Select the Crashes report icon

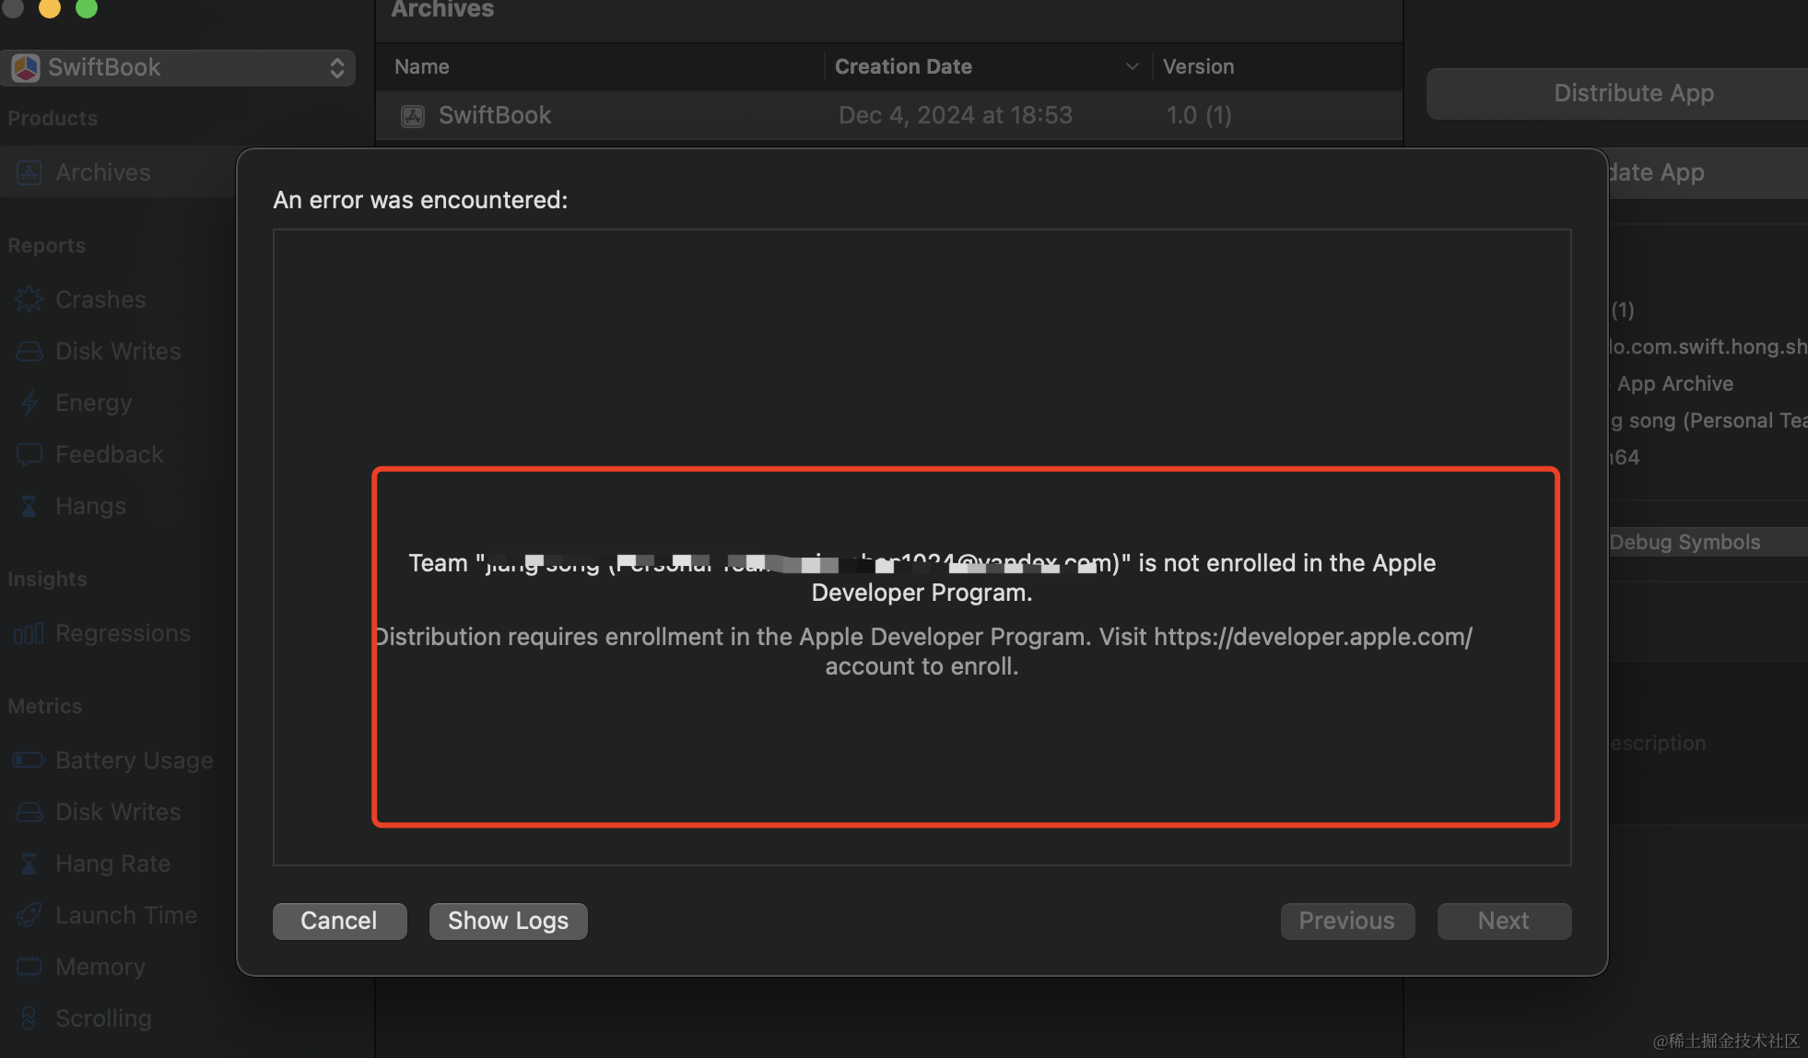point(29,300)
